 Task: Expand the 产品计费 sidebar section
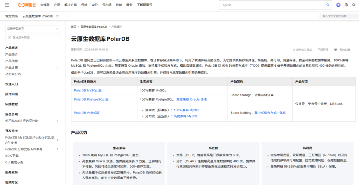(58, 67)
